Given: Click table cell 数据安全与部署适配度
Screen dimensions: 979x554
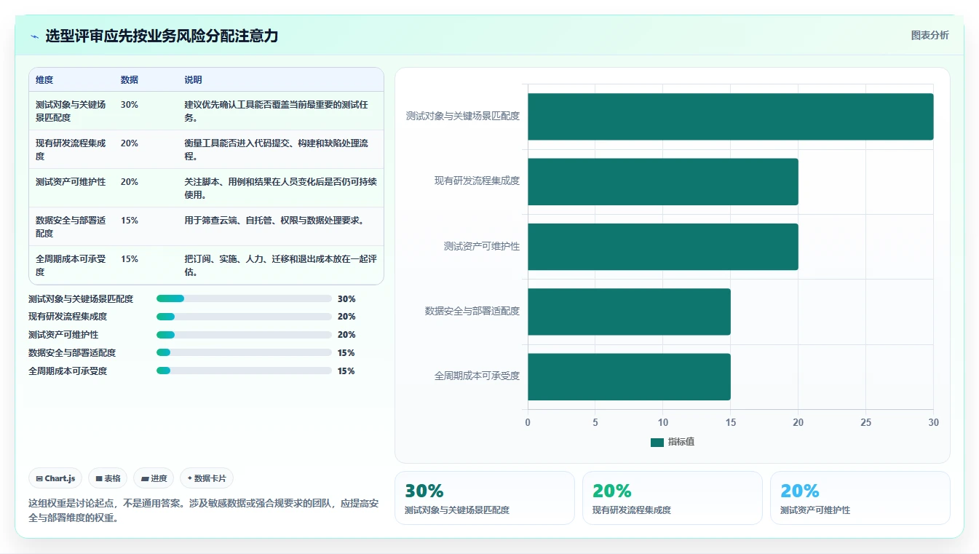Looking at the screenshot, I should tap(71, 227).
